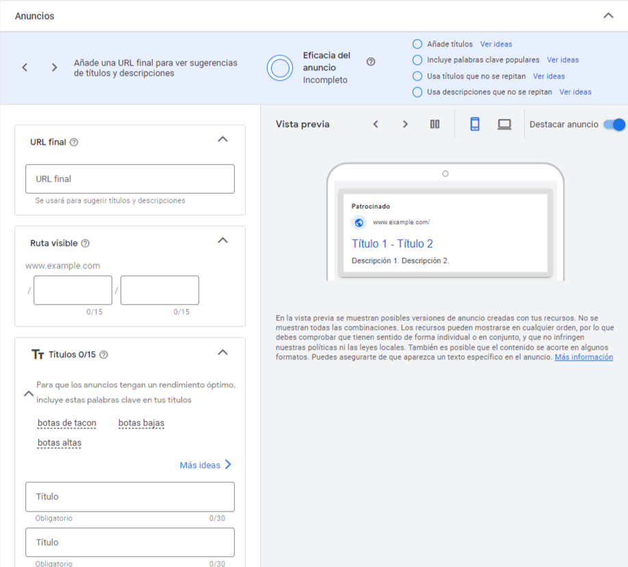Click Descripción 1. Descripción 2. preview text
Screen dimensions: 628x567
400,261
